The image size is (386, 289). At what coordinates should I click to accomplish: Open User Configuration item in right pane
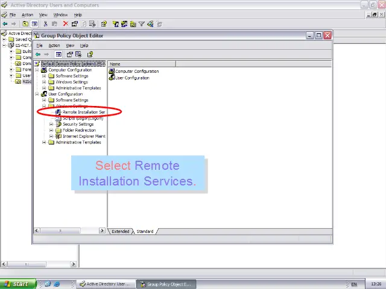(132, 78)
